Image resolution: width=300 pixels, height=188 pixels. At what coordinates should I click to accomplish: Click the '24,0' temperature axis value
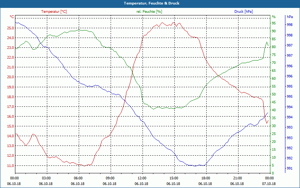(11, 38)
